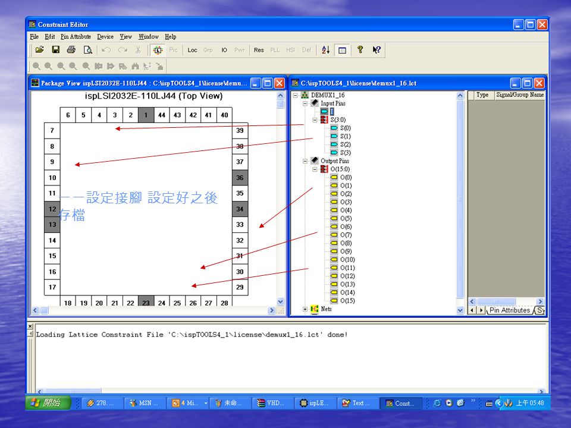Click the Signal/Group Name column header
Screen dimensions: 571x428
(520, 95)
